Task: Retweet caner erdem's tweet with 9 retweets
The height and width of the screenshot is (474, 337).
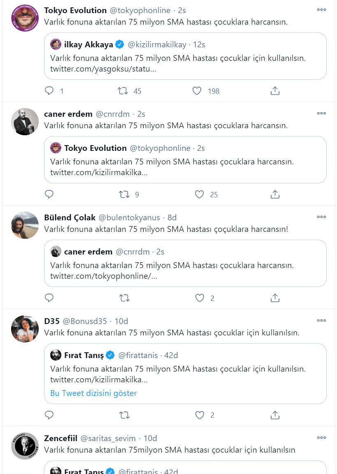Action: [123, 194]
